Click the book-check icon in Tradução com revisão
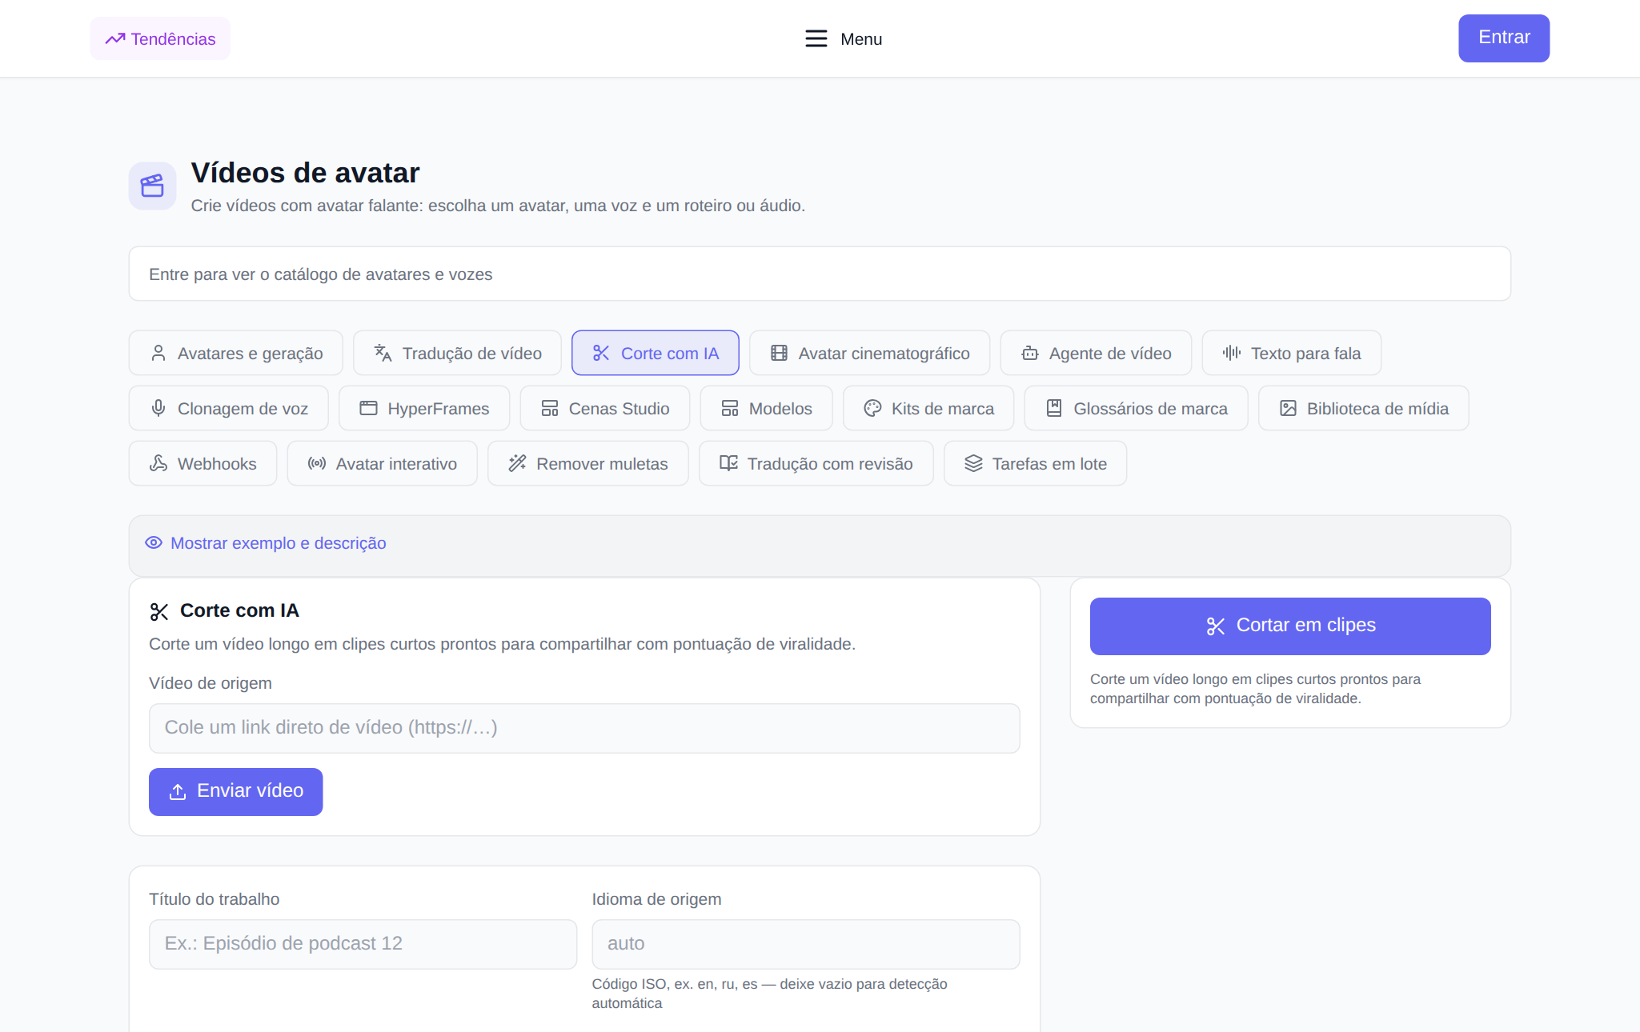 coord(728,463)
